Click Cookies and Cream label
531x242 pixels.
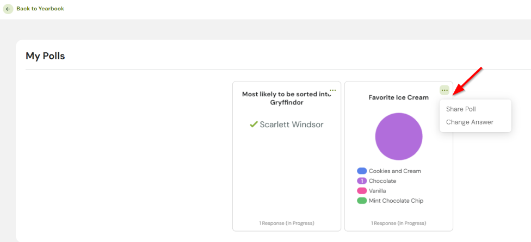tap(394, 171)
